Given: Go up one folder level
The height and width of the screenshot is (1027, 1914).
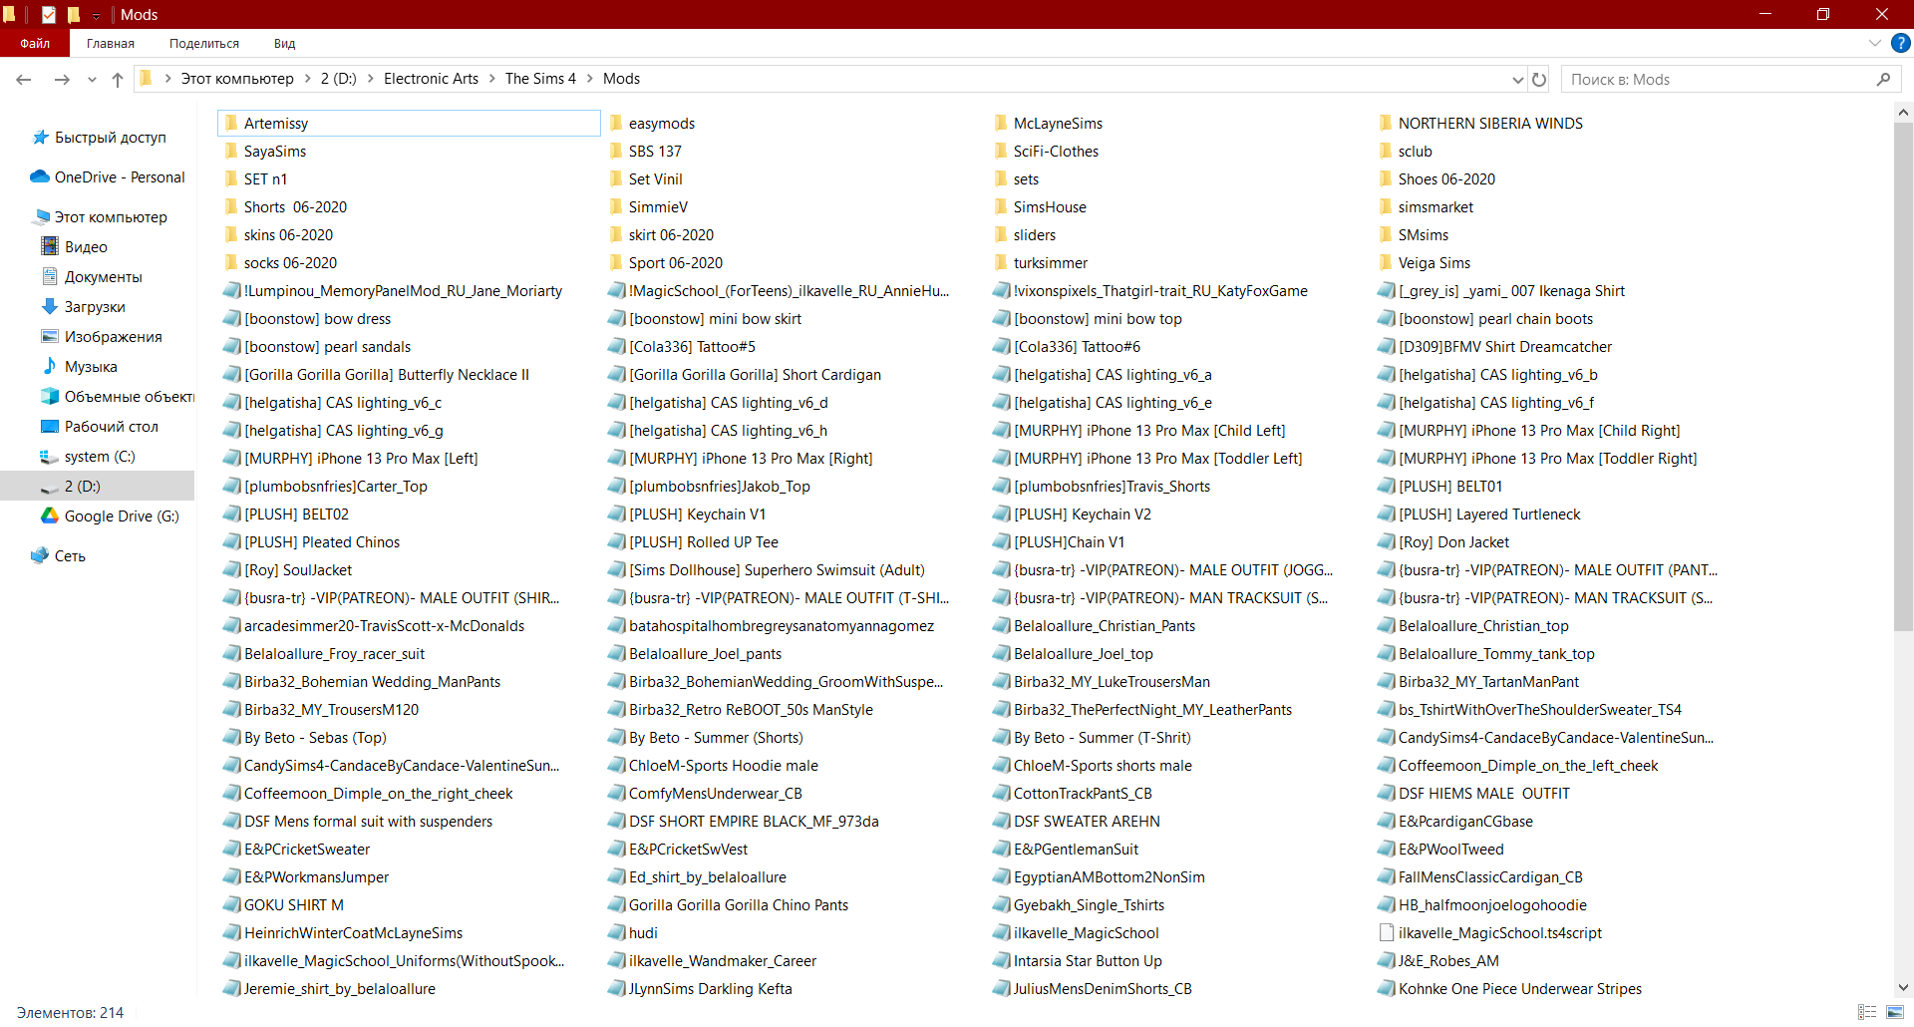Looking at the screenshot, I should pyautogui.click(x=118, y=80).
